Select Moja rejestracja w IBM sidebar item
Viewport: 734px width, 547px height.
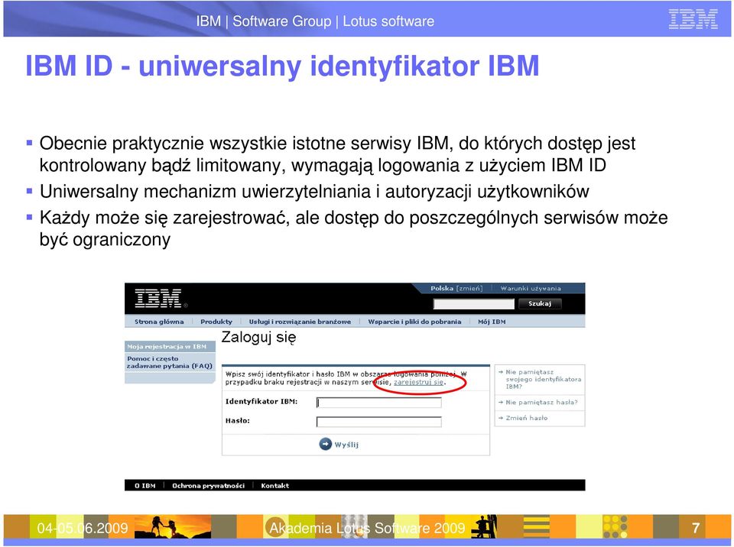tap(171, 347)
